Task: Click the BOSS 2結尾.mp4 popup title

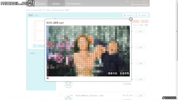Action: [x=55, y=23]
